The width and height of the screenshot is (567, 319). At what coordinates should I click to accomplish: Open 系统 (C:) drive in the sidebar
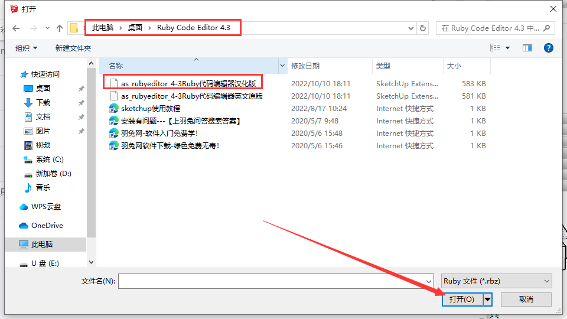50,159
